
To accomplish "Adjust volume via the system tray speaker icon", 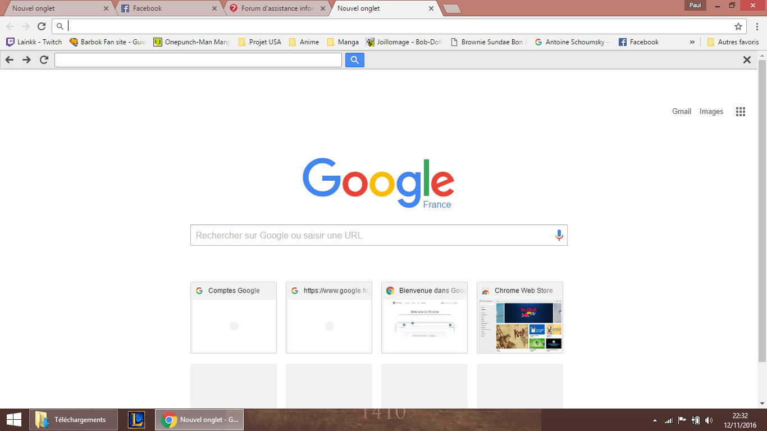I will (709, 420).
